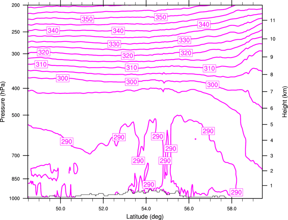
Task: Click the "Latitude (deg)" axis title
Action: click(x=145, y=217)
